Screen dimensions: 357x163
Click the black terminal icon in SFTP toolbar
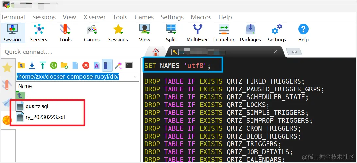click(129, 66)
